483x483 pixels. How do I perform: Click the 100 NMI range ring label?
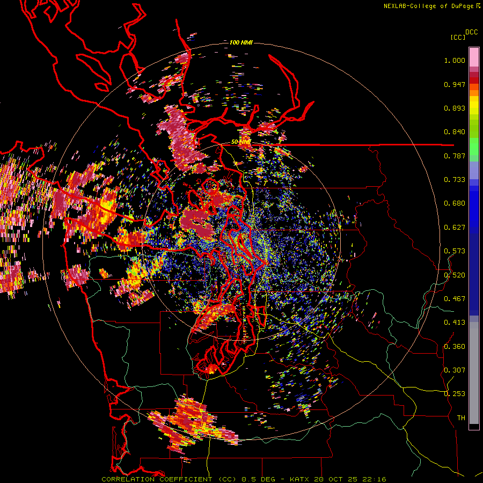click(x=241, y=42)
